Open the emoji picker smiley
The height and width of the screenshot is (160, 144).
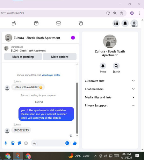pos(67,143)
